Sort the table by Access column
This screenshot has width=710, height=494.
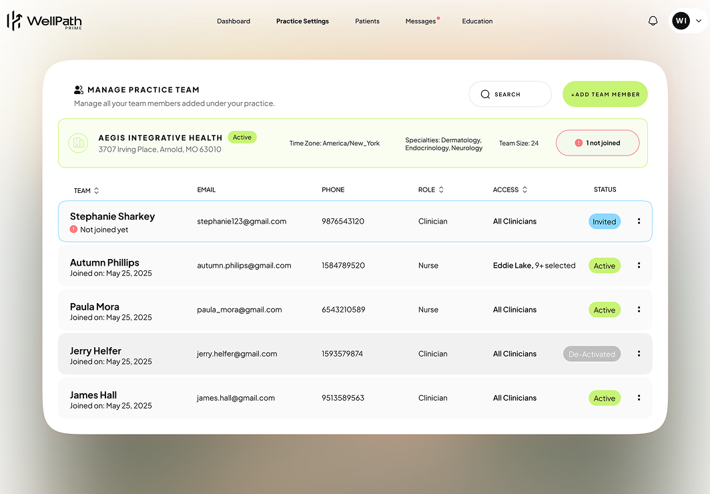coord(524,190)
